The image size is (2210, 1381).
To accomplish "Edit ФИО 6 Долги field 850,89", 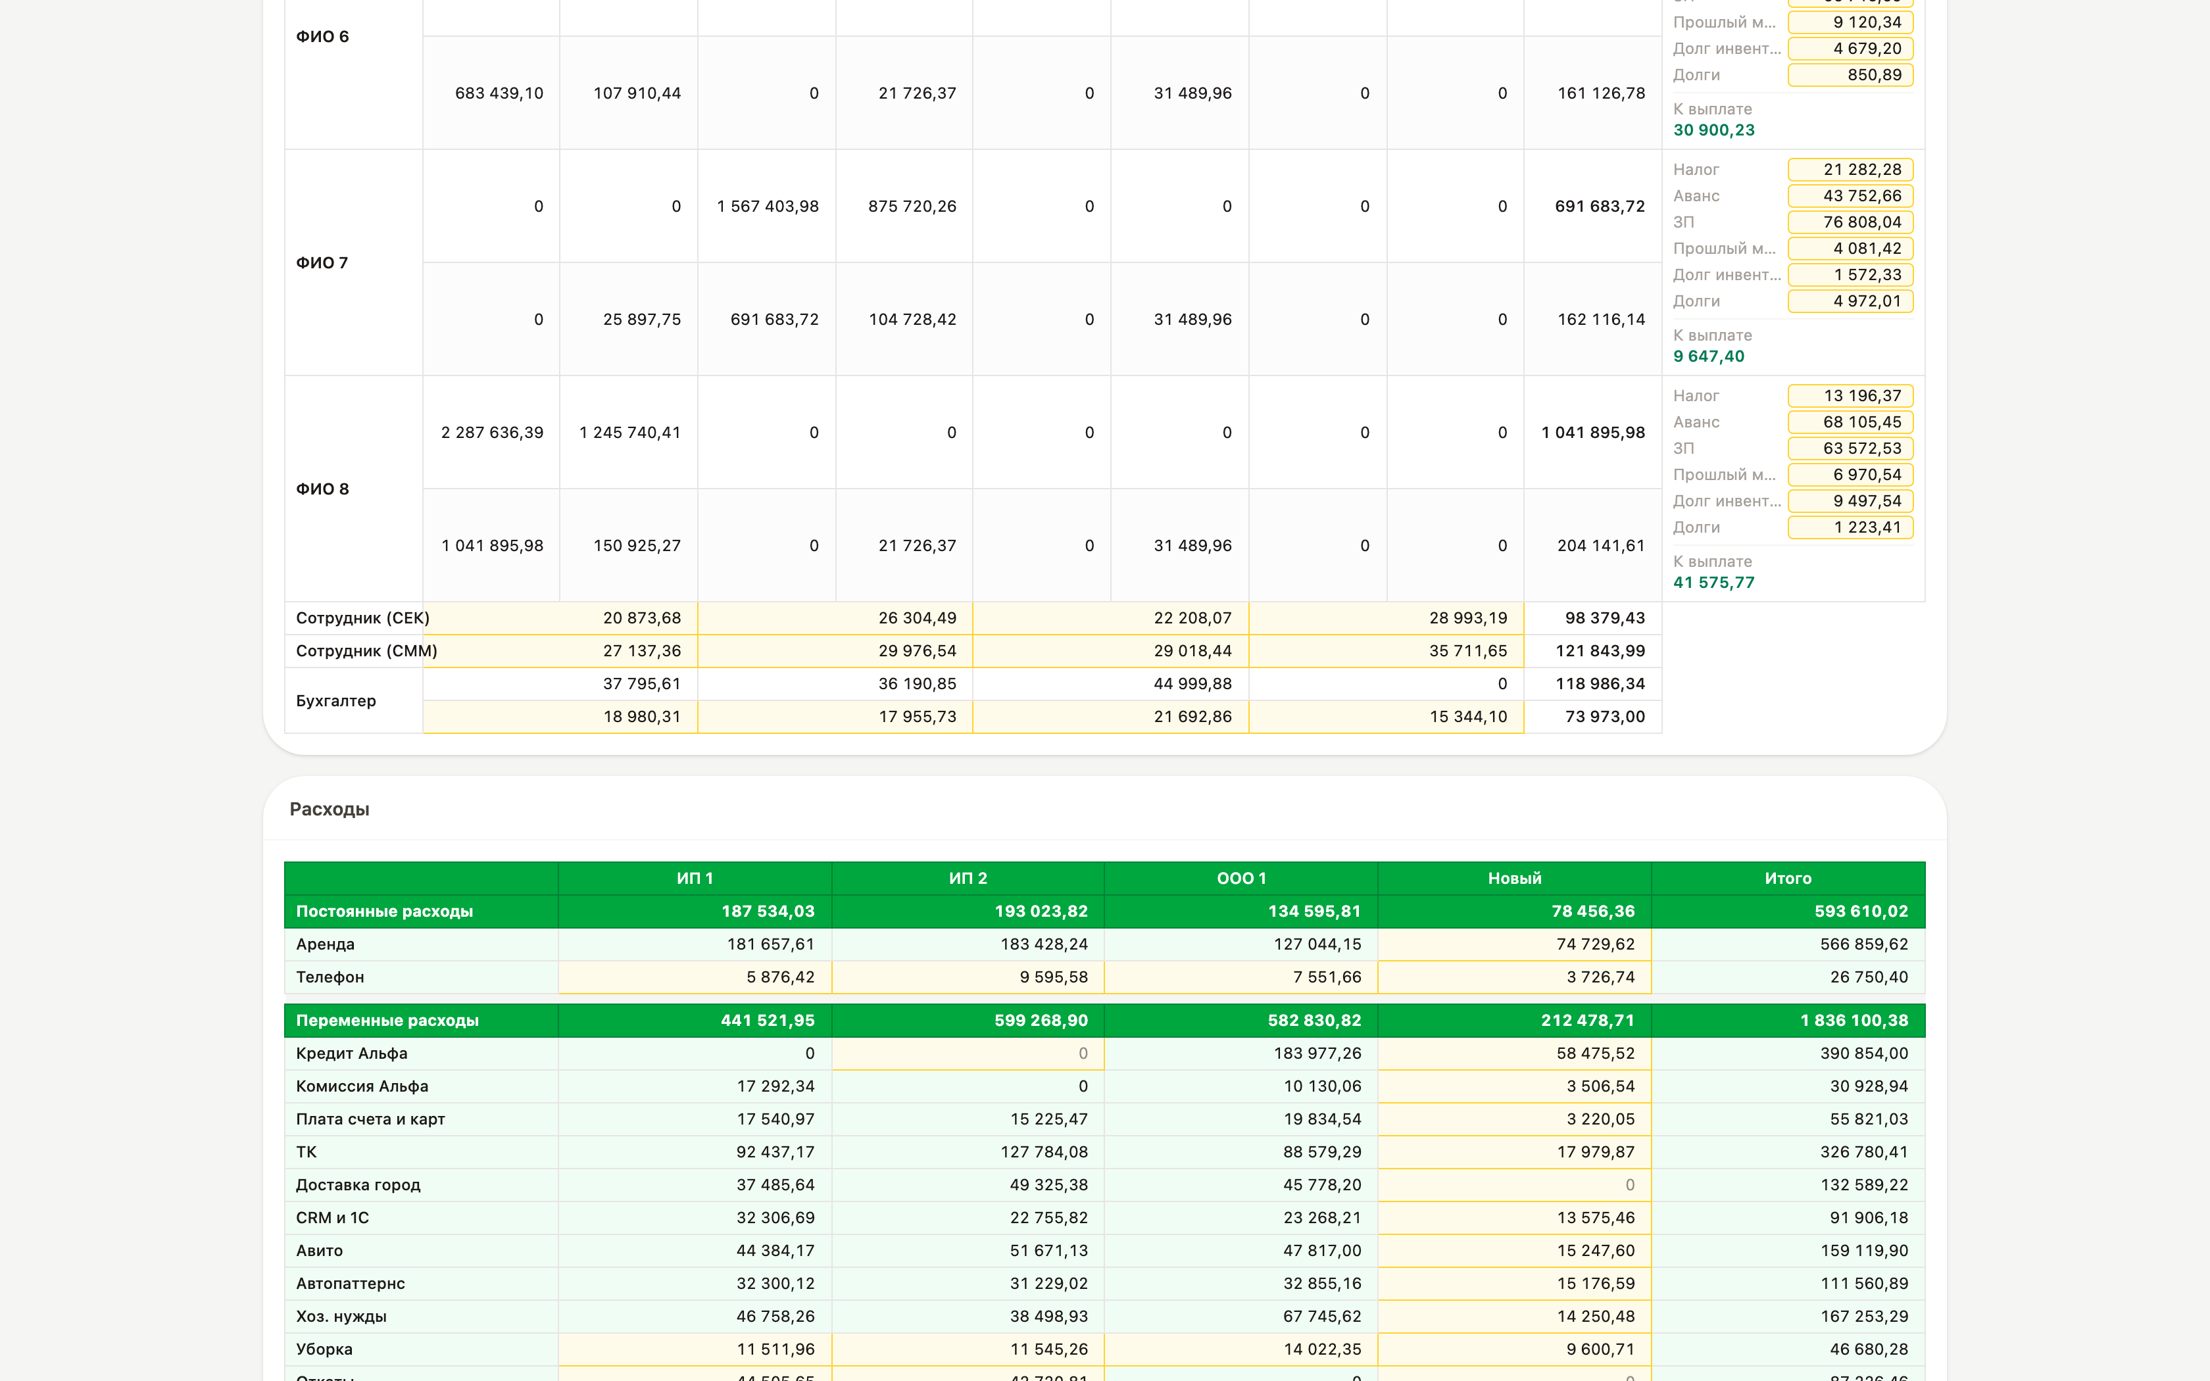I will [1850, 75].
